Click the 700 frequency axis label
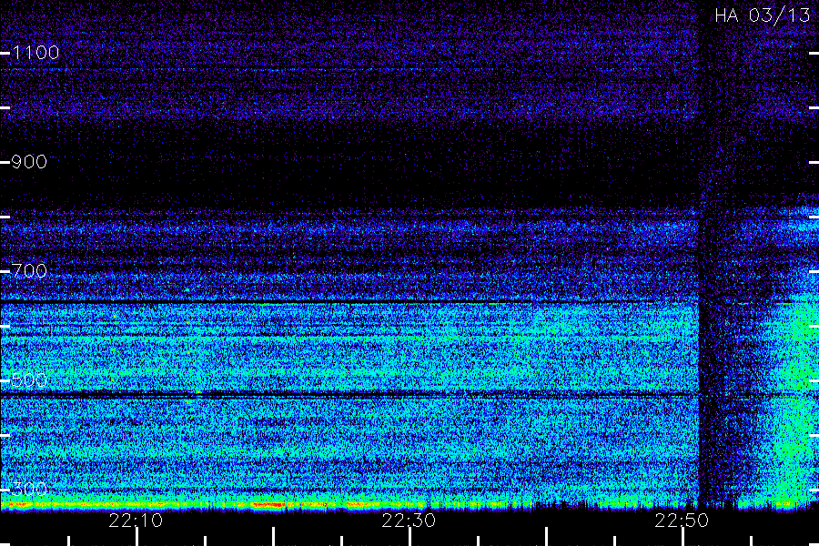Screen dimensions: 819x546 click(x=29, y=271)
